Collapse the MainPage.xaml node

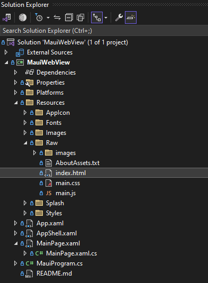pos(16,243)
